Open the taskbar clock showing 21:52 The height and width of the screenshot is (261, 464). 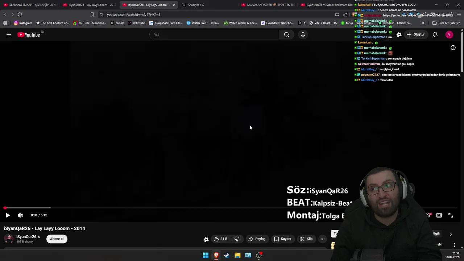(452, 255)
